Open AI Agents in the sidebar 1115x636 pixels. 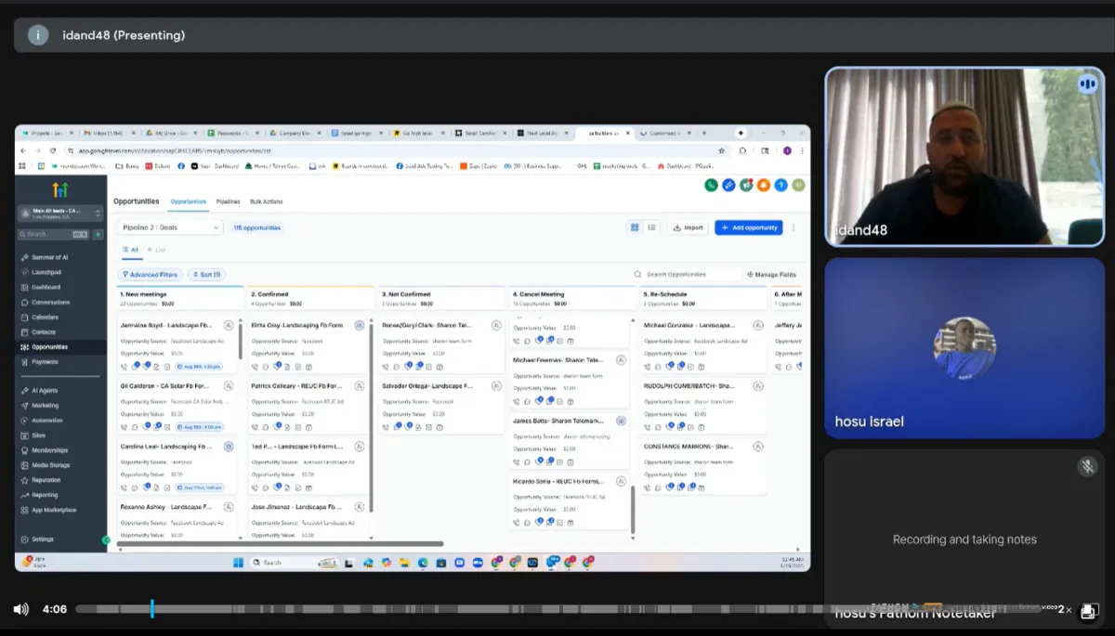pyautogui.click(x=45, y=391)
